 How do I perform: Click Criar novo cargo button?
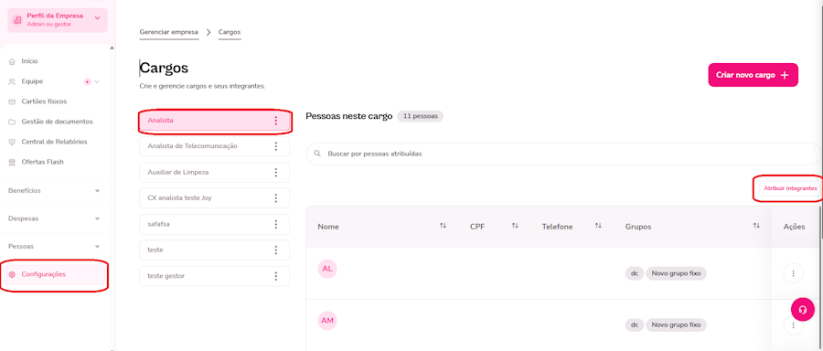[x=753, y=75]
